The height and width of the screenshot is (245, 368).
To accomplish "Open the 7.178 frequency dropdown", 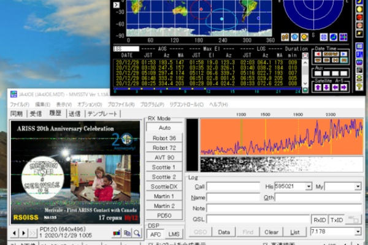I will coord(358,232).
